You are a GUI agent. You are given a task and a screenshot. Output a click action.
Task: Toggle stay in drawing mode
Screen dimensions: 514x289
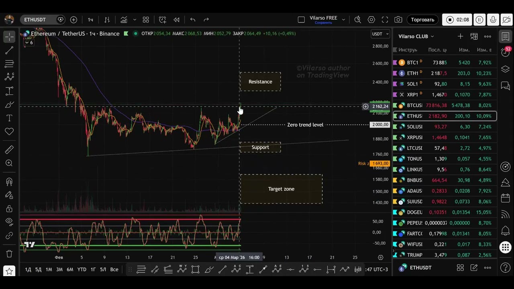[9, 195]
